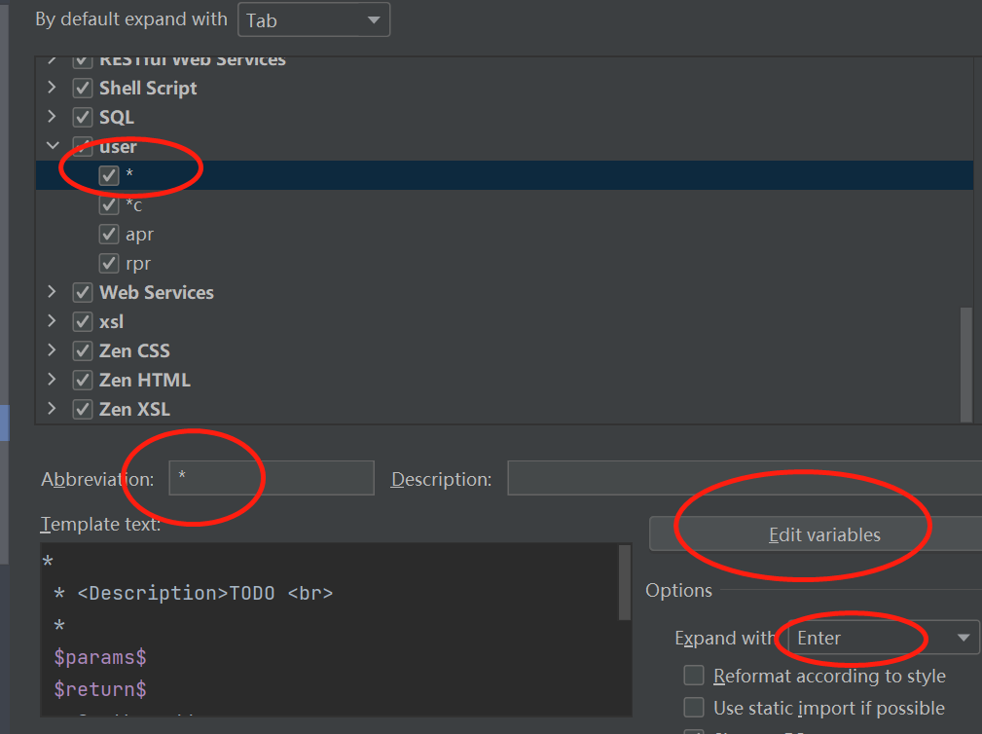Toggle the xsl group checkbox
The image size is (982, 734).
tap(83, 321)
